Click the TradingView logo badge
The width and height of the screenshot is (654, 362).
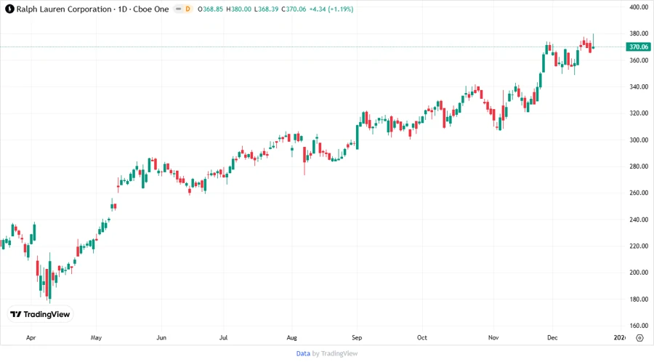coord(40,314)
